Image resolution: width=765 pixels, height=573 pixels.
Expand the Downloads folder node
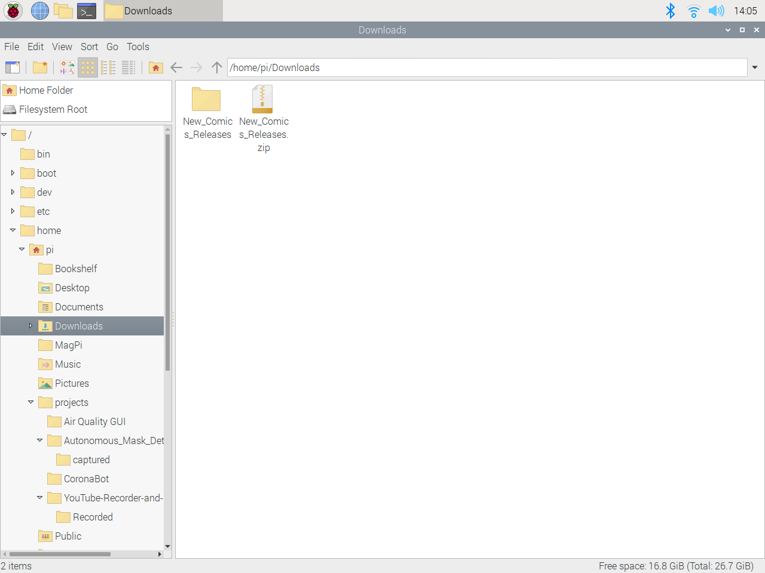point(30,326)
